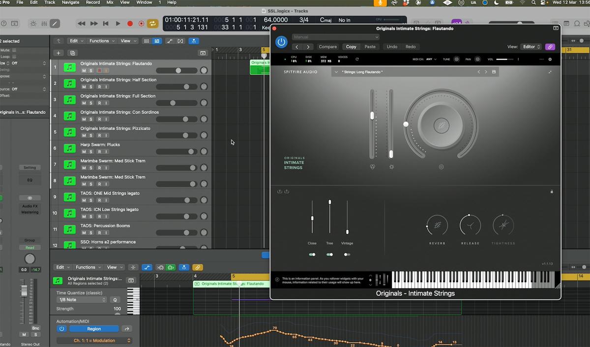The width and height of the screenshot is (590, 347).
Task: Open the Manual preset dropdown in plugin header
Action: tap(335, 37)
